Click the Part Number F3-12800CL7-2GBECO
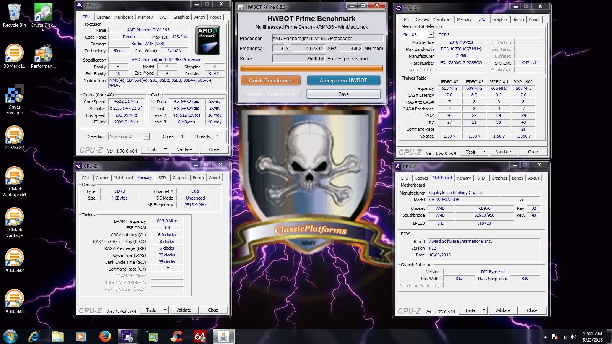Image resolution: width=612 pixels, height=344 pixels. click(x=461, y=63)
